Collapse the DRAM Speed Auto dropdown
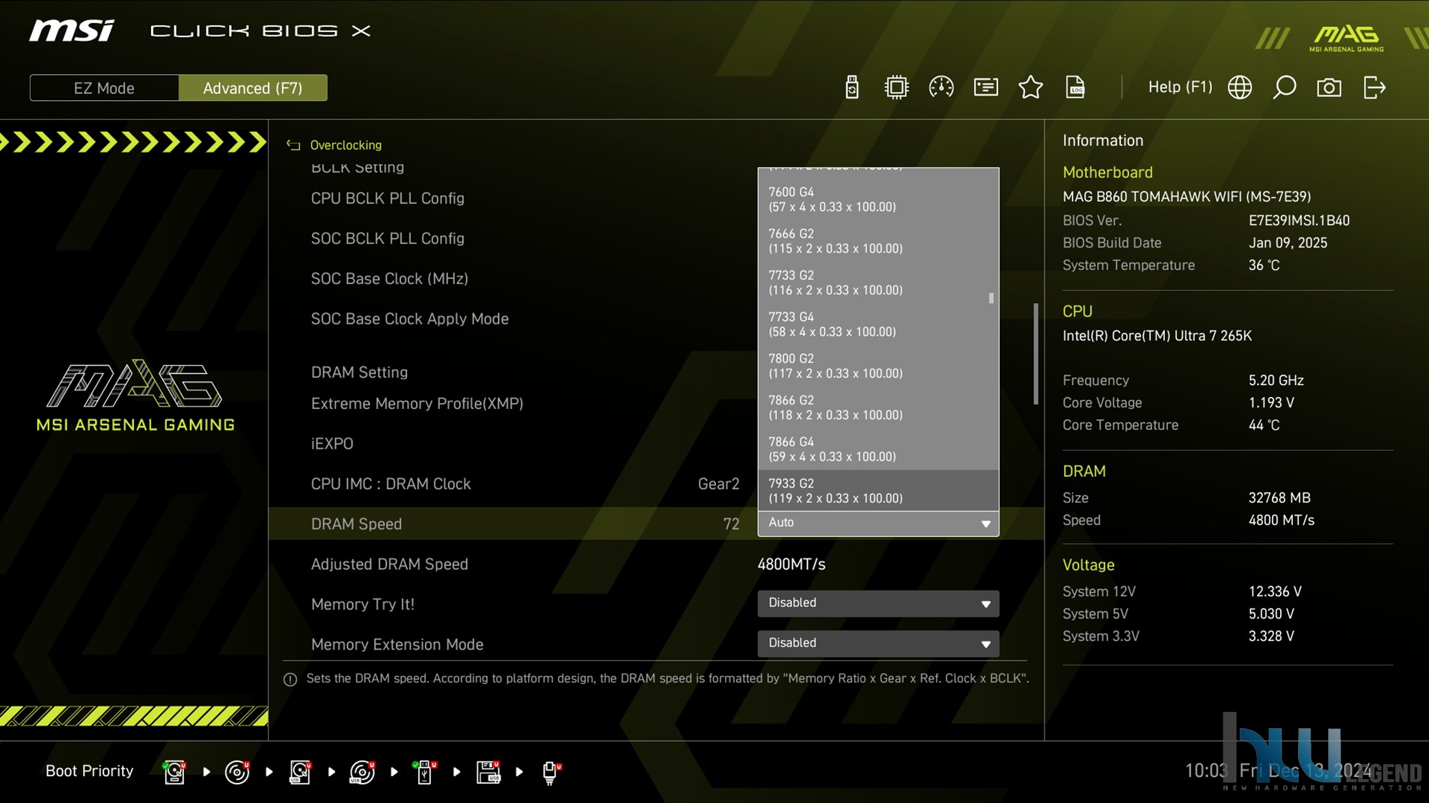This screenshot has width=1429, height=803. tap(878, 523)
